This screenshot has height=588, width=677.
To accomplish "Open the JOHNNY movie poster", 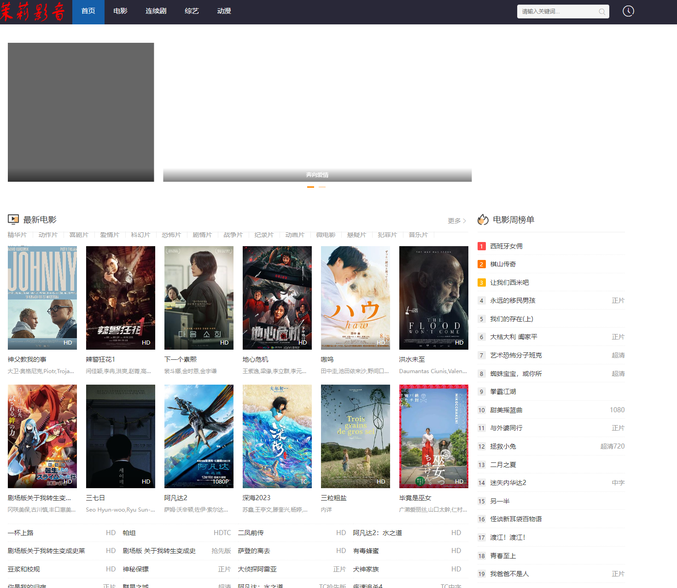I will coord(42,298).
